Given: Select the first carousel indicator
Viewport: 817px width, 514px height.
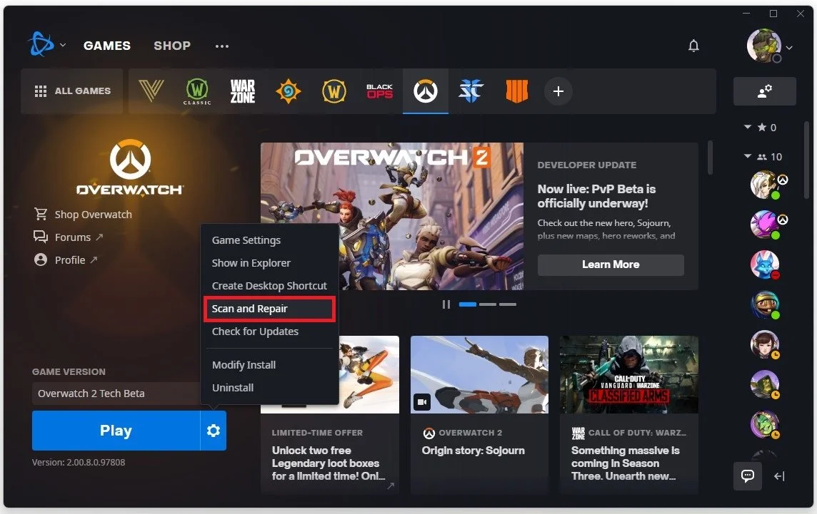Looking at the screenshot, I should [467, 304].
